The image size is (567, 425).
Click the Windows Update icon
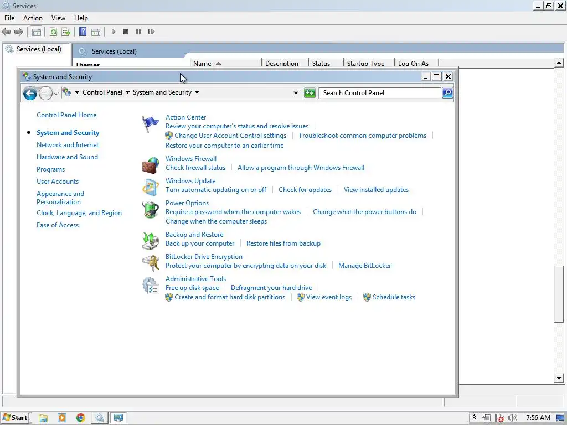tap(151, 188)
